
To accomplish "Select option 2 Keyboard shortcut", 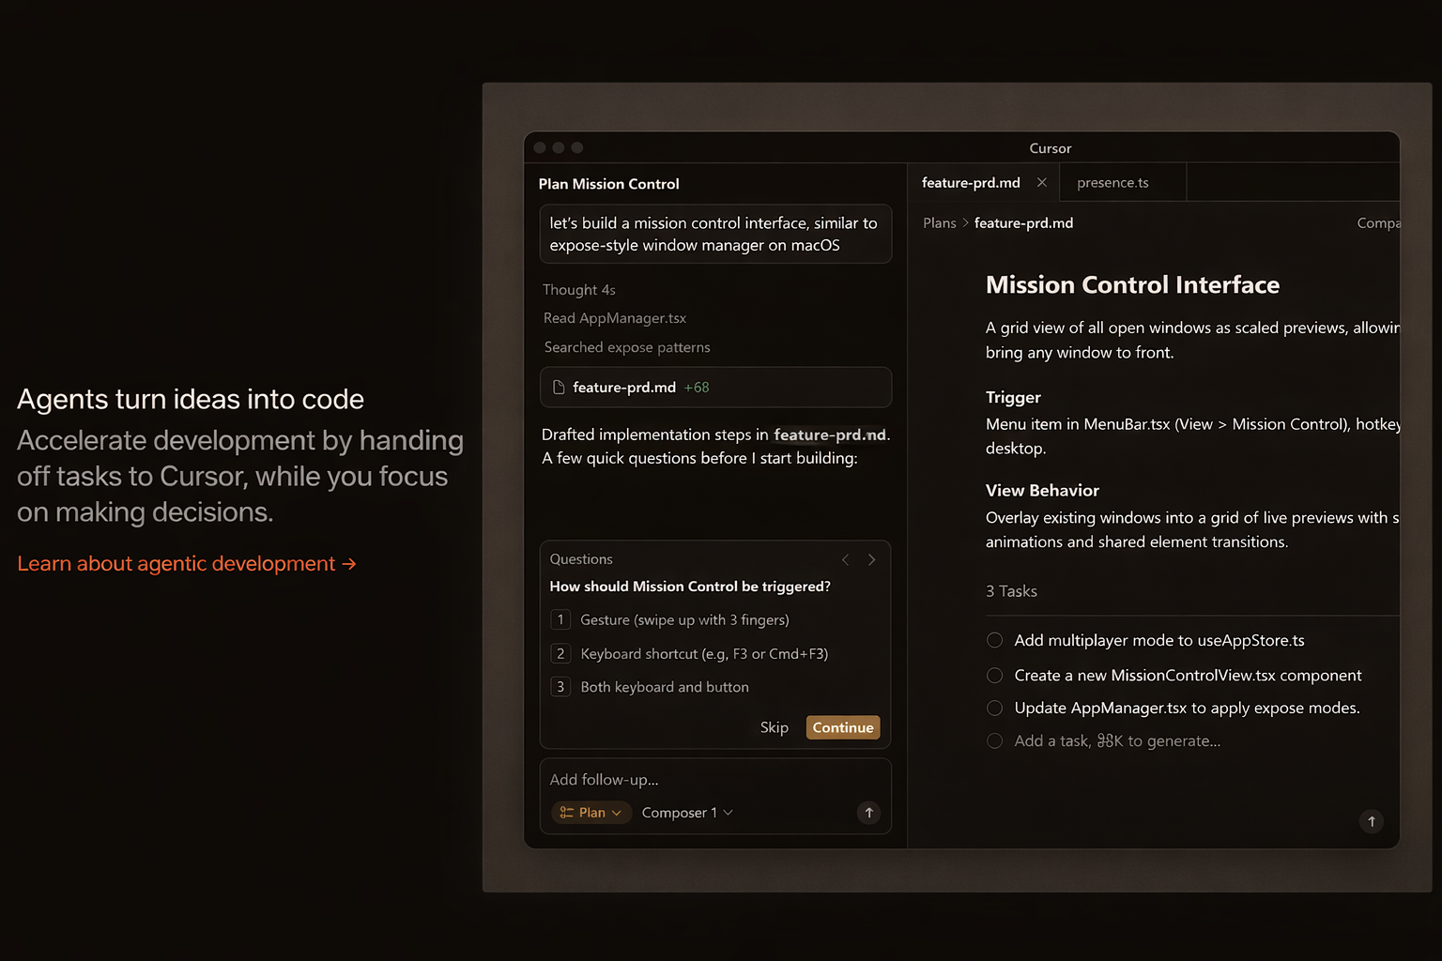I will (x=703, y=654).
